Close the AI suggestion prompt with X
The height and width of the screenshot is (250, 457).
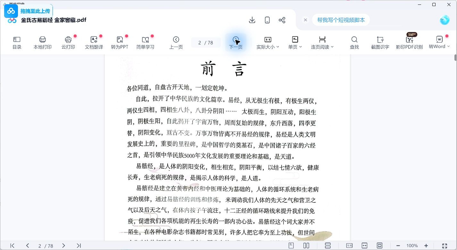click(x=305, y=20)
